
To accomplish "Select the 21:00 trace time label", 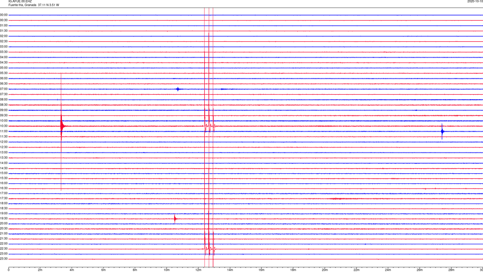I will [4, 233].
